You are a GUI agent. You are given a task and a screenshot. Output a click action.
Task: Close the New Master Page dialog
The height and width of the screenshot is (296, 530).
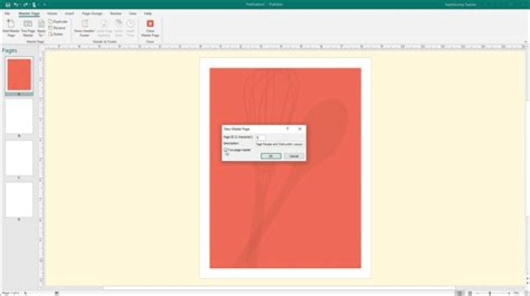(300, 129)
